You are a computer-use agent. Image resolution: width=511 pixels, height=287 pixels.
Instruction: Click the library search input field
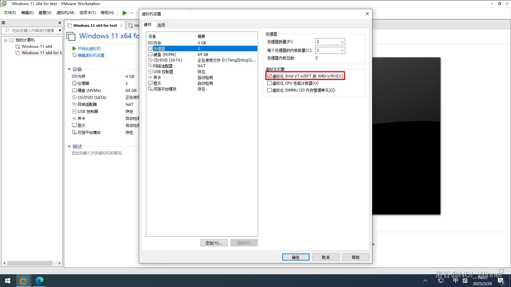[33, 31]
